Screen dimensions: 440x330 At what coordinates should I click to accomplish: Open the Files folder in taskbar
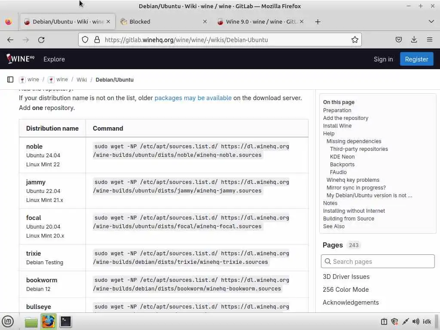31,322
